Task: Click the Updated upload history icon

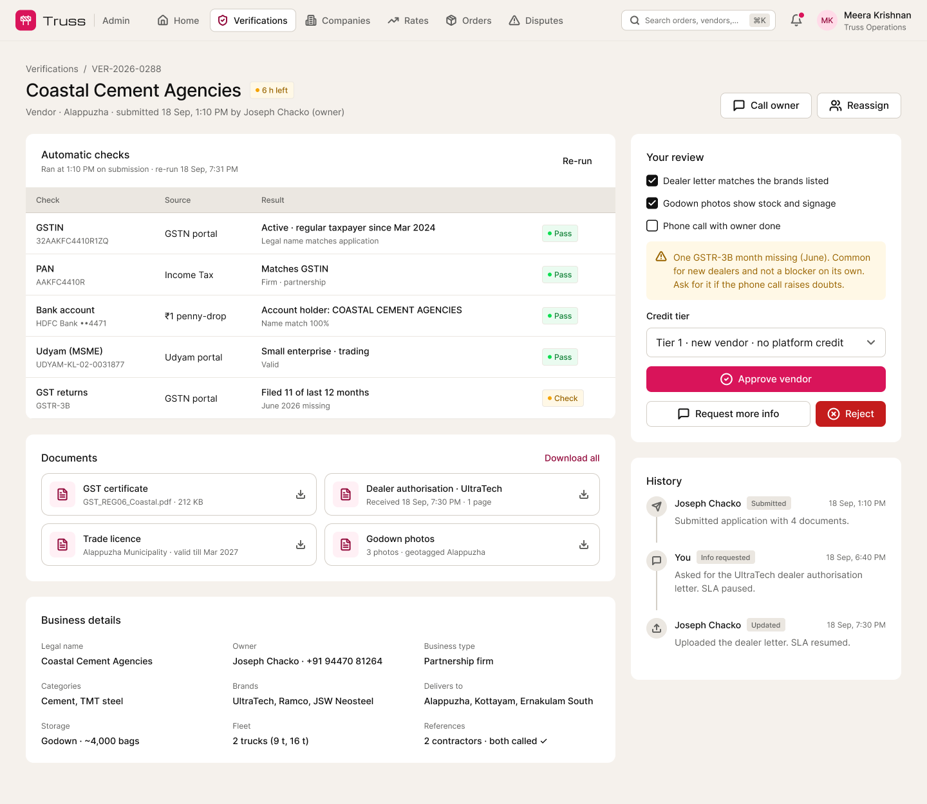Action: [657, 628]
